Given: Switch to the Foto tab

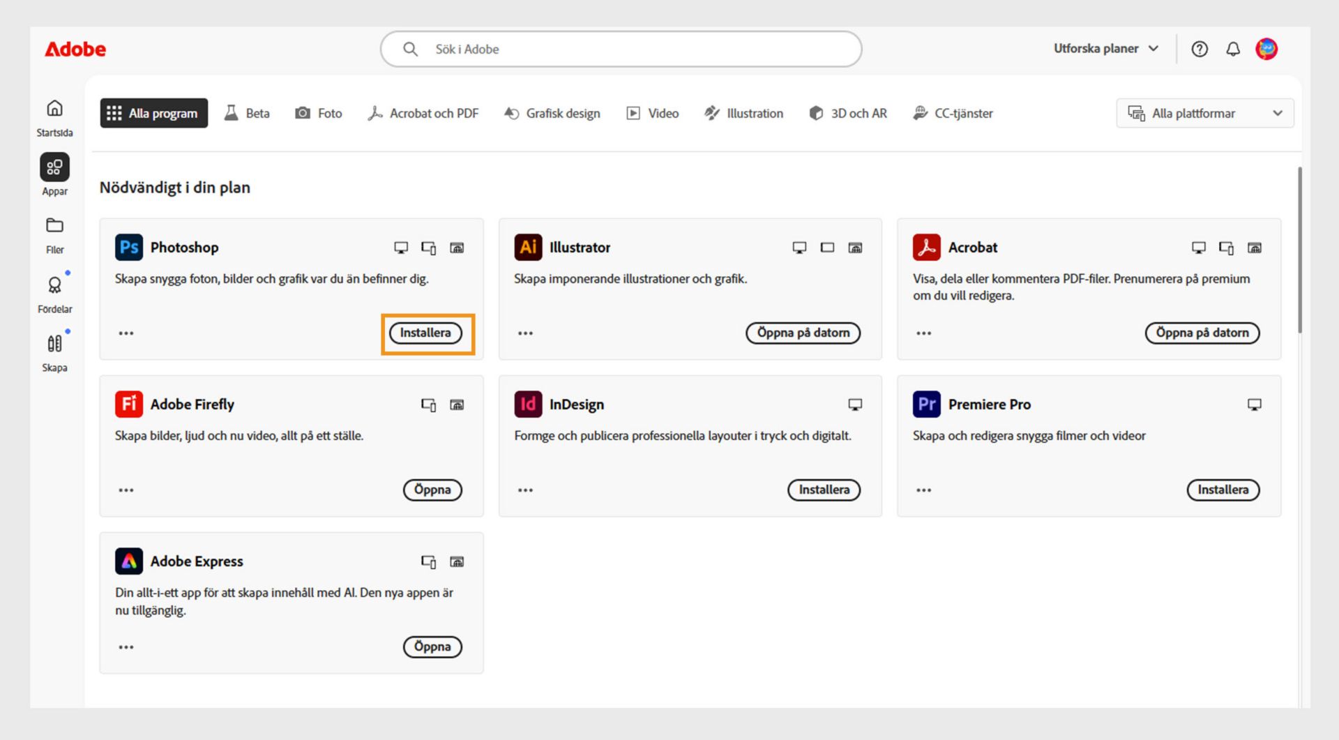Looking at the screenshot, I should pos(319,114).
